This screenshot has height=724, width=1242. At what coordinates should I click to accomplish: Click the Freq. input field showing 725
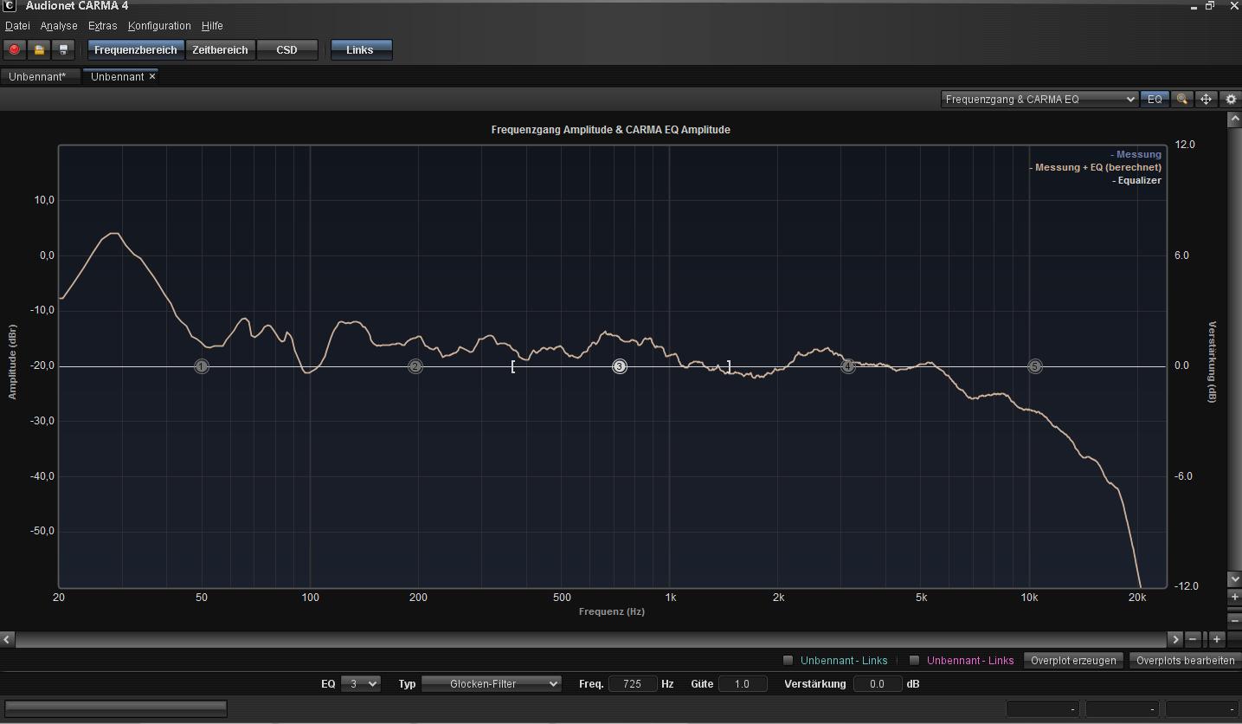633,684
